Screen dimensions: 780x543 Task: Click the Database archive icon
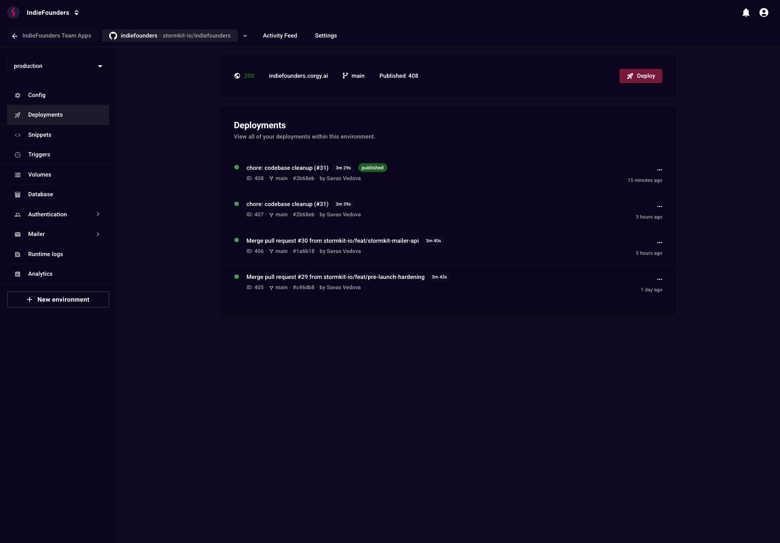18,194
